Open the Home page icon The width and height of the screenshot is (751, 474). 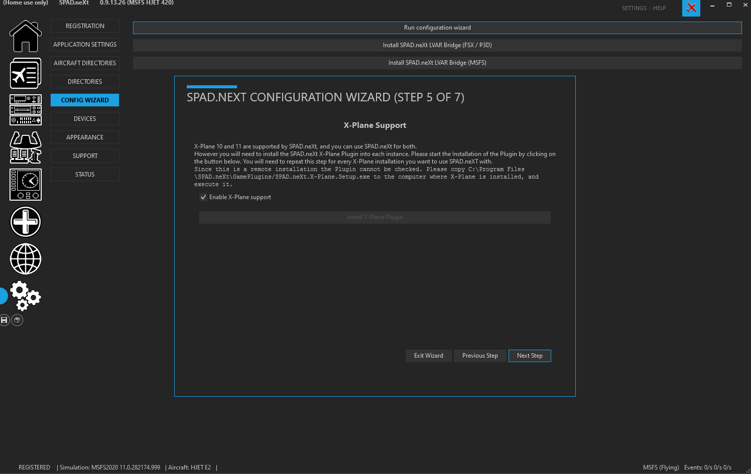(26, 36)
